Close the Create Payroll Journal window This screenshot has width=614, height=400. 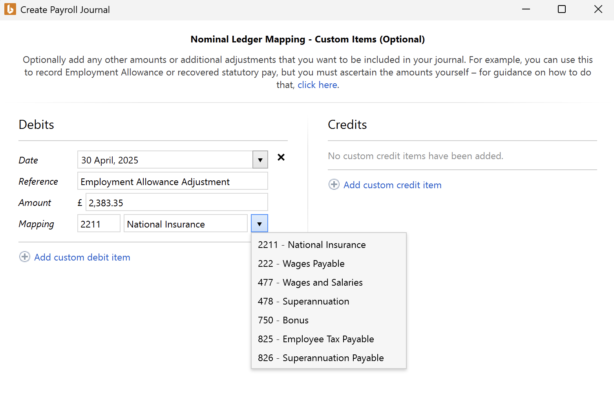tap(598, 9)
